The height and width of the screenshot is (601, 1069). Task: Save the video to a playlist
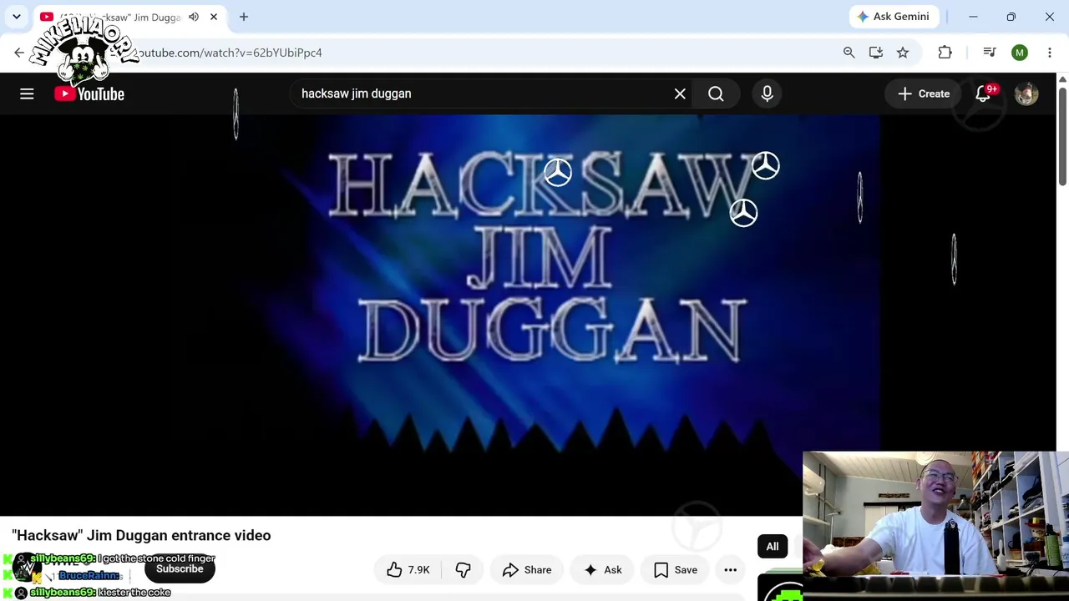(675, 570)
